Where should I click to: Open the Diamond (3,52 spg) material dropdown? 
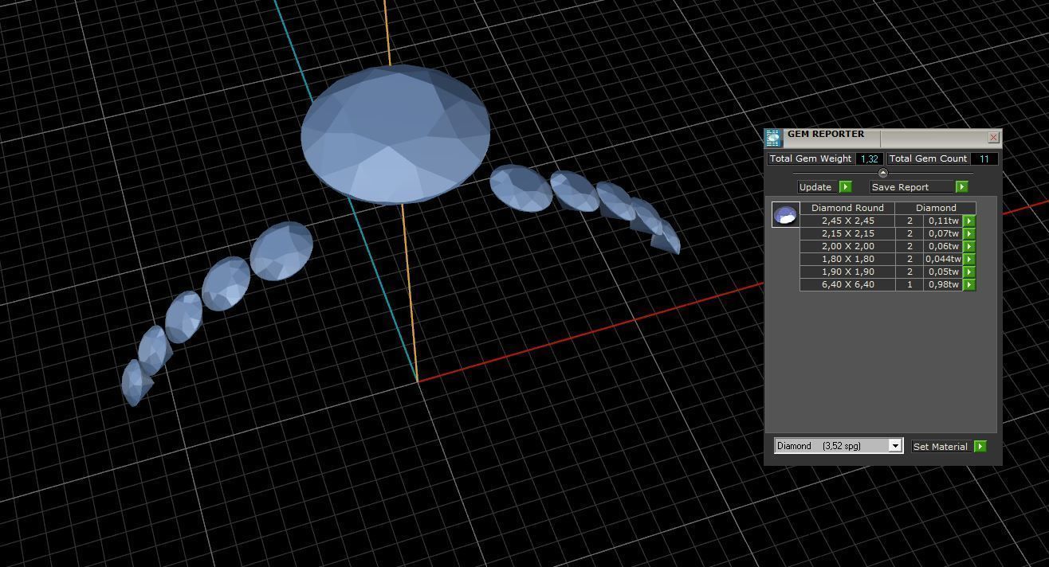tap(895, 446)
